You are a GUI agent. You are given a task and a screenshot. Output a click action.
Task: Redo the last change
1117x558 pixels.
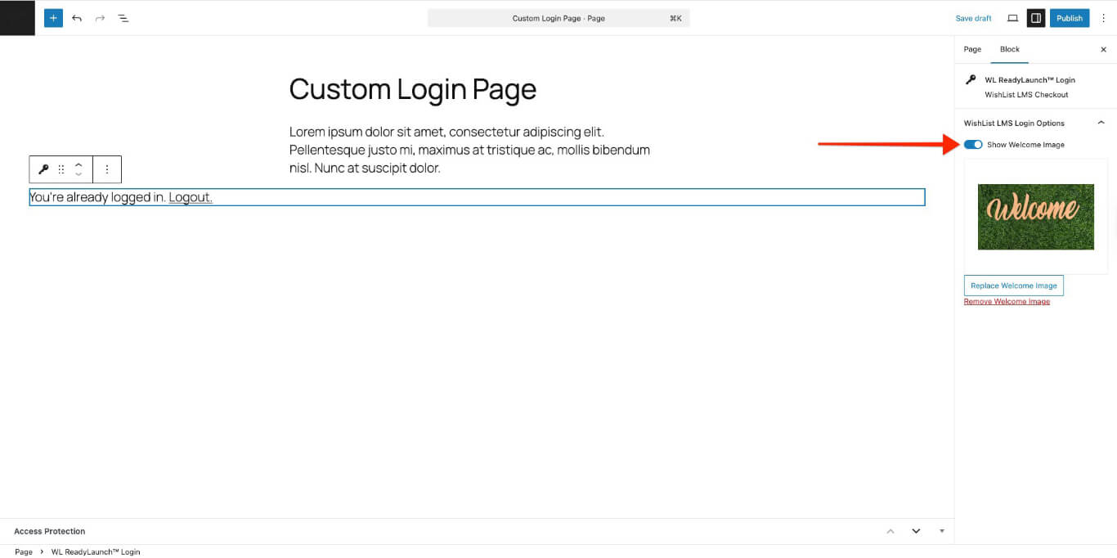(x=99, y=17)
